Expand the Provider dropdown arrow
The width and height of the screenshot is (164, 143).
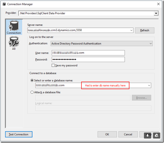[156, 13]
